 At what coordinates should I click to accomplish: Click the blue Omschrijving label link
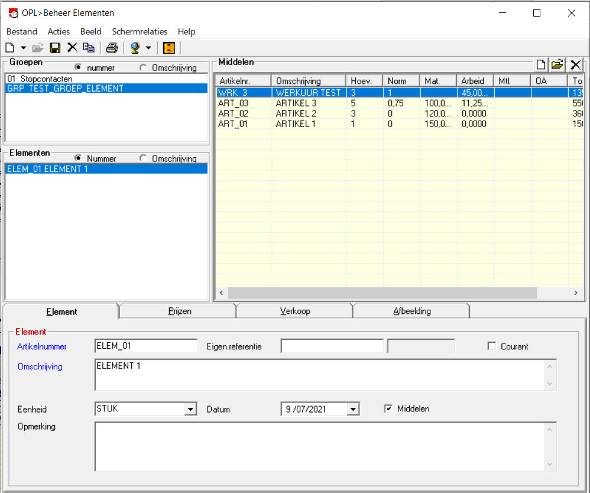coord(40,366)
